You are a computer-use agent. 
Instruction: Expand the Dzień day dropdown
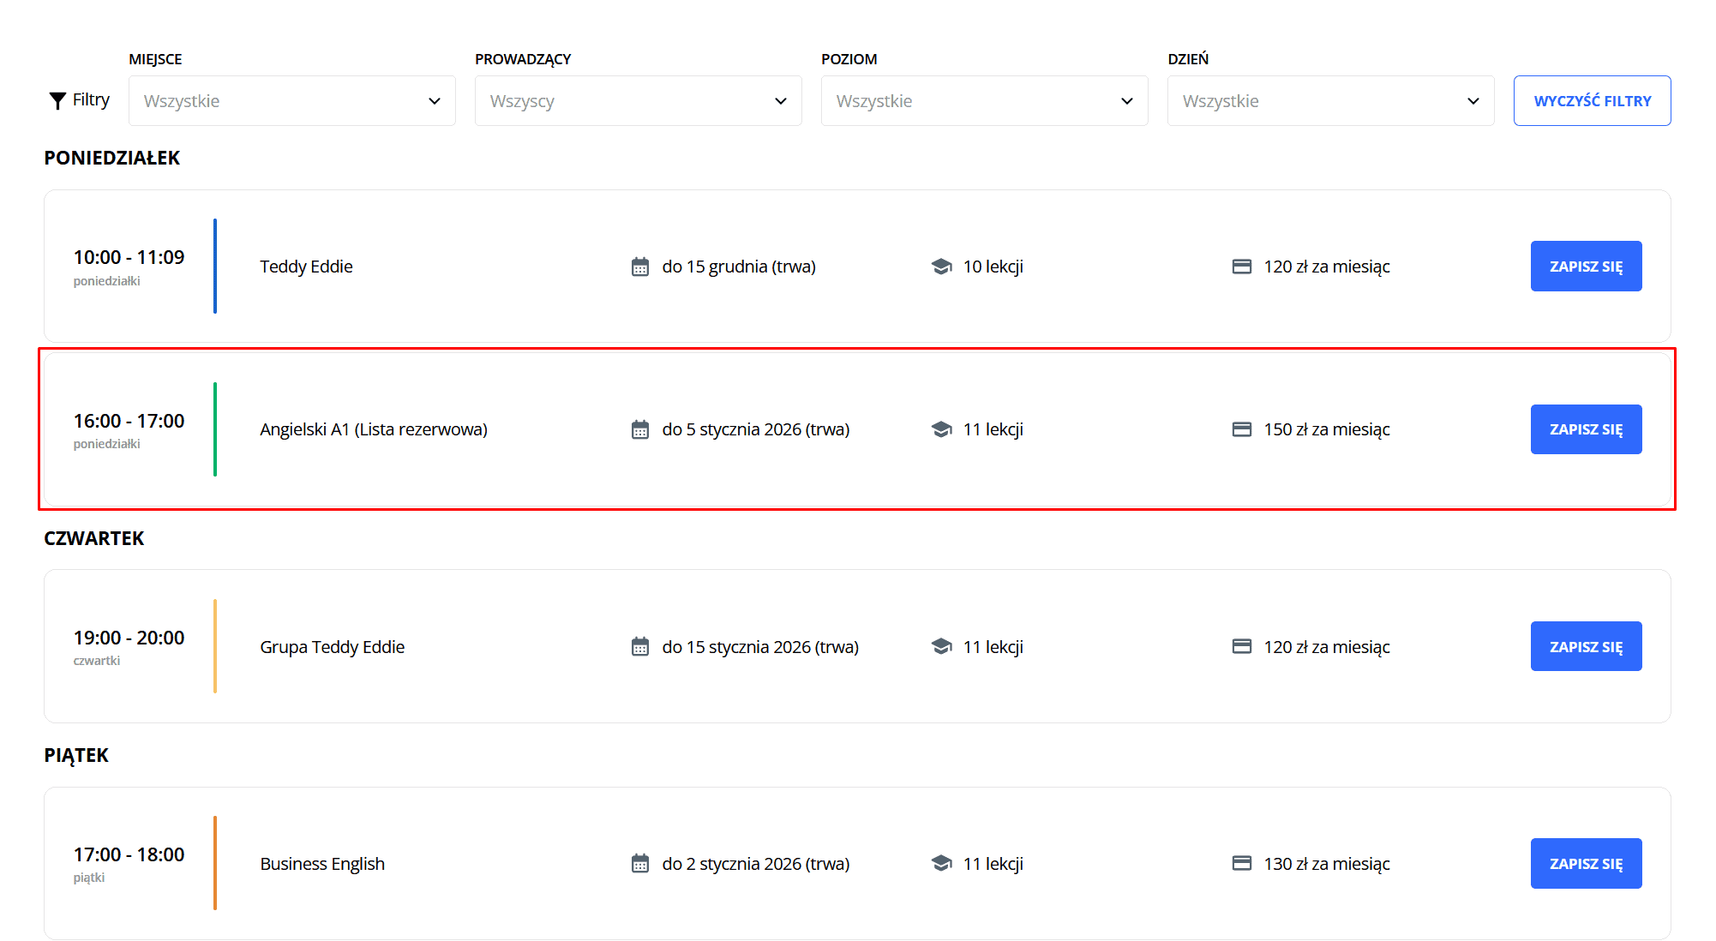[1330, 101]
